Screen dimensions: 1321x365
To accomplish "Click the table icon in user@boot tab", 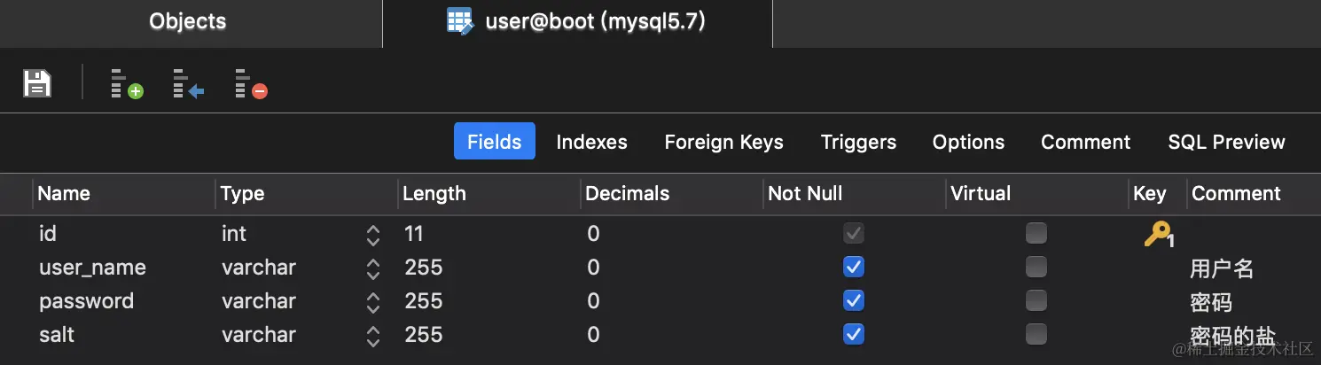I will tap(459, 22).
